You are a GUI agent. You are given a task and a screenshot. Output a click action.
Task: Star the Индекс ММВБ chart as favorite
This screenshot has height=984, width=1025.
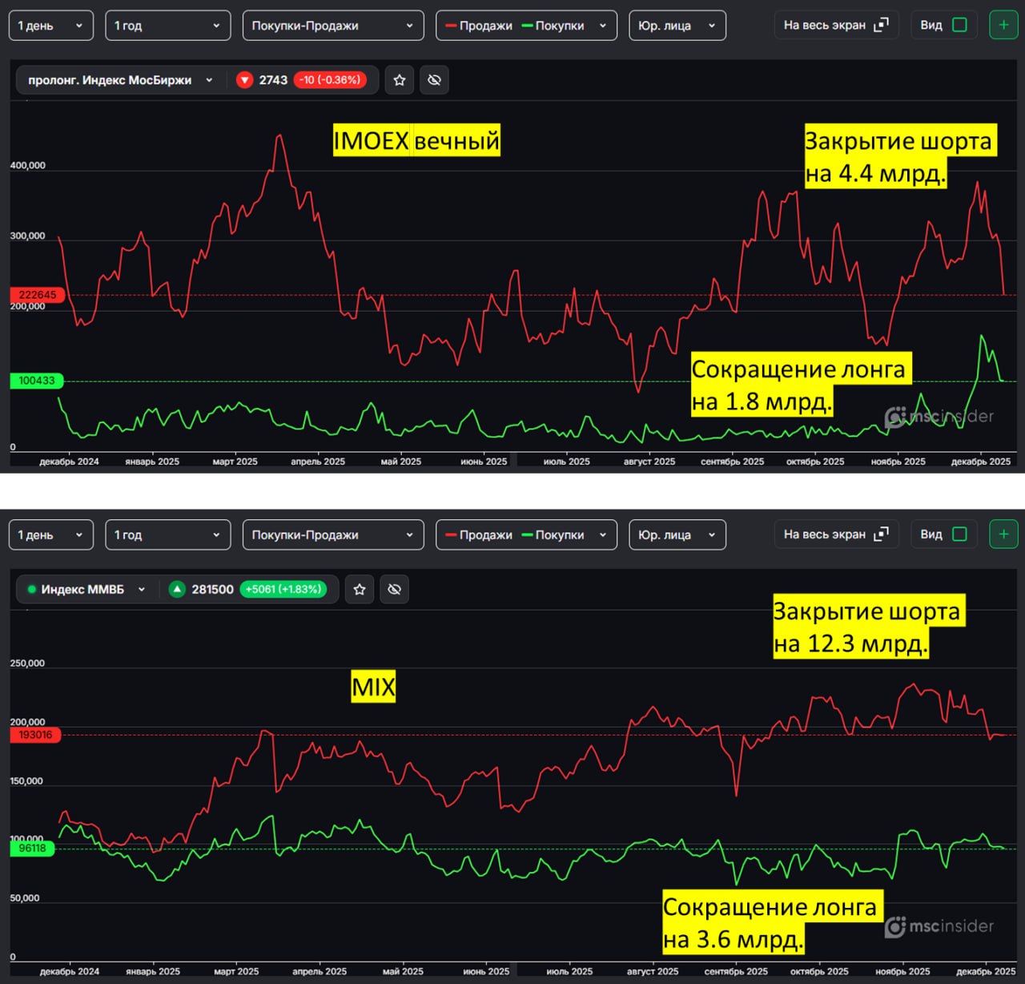(360, 590)
